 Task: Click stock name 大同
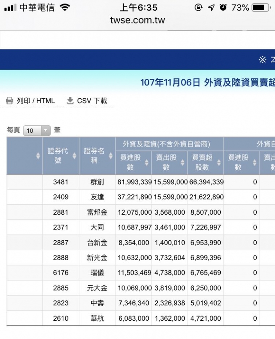pyautogui.click(x=97, y=227)
